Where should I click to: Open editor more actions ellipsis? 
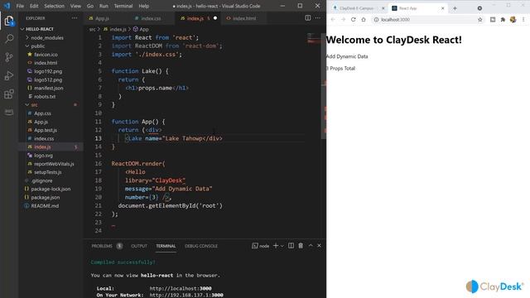point(317,18)
